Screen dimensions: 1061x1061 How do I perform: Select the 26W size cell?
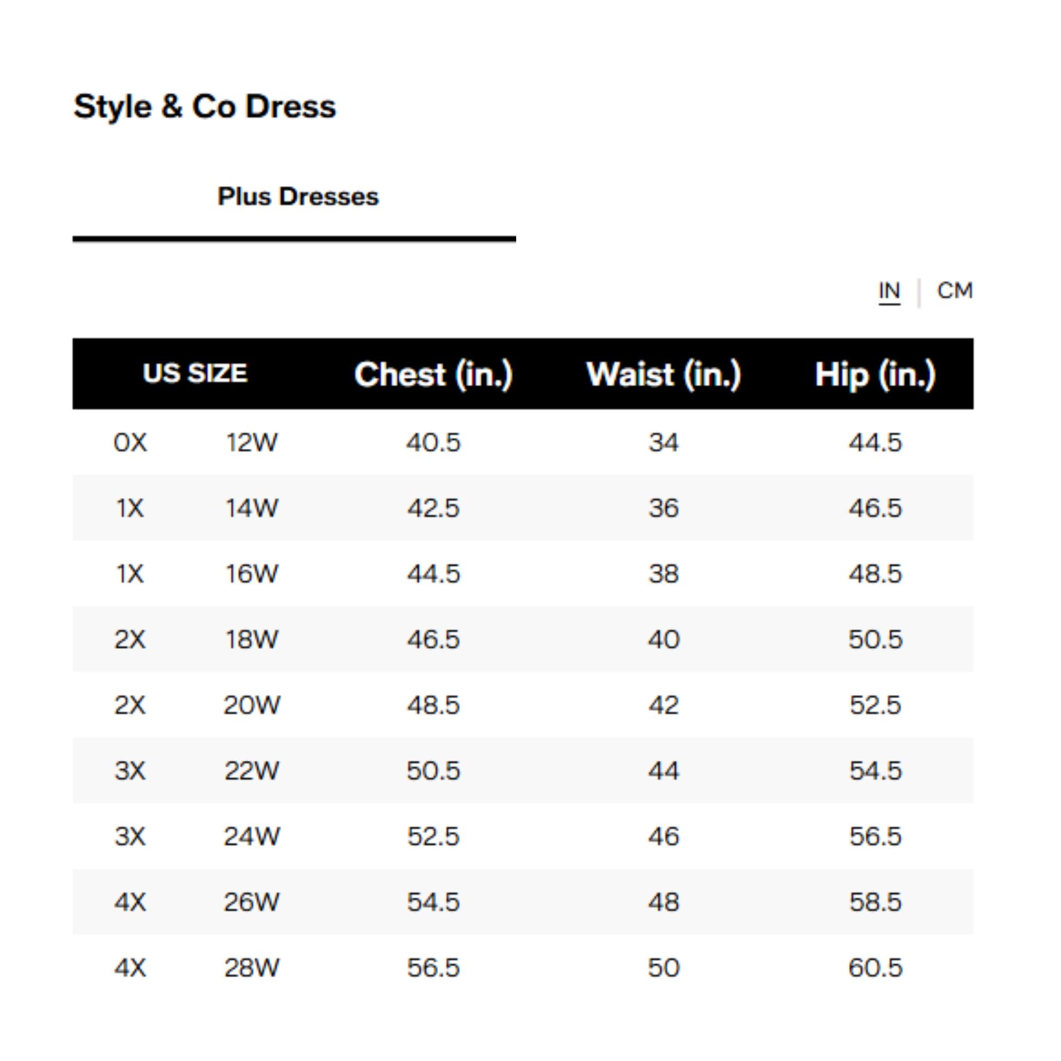pos(252,902)
